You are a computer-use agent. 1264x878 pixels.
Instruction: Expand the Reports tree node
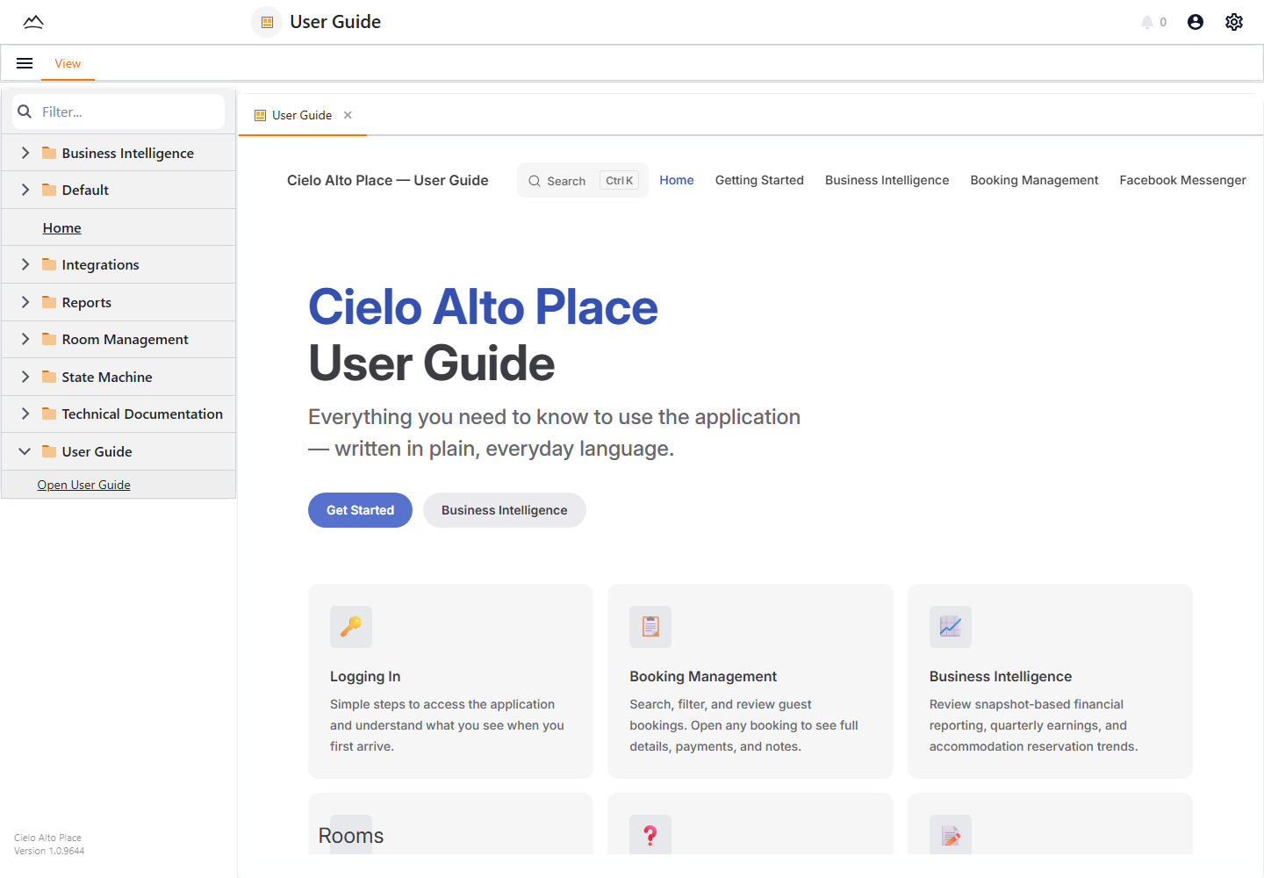pos(25,302)
